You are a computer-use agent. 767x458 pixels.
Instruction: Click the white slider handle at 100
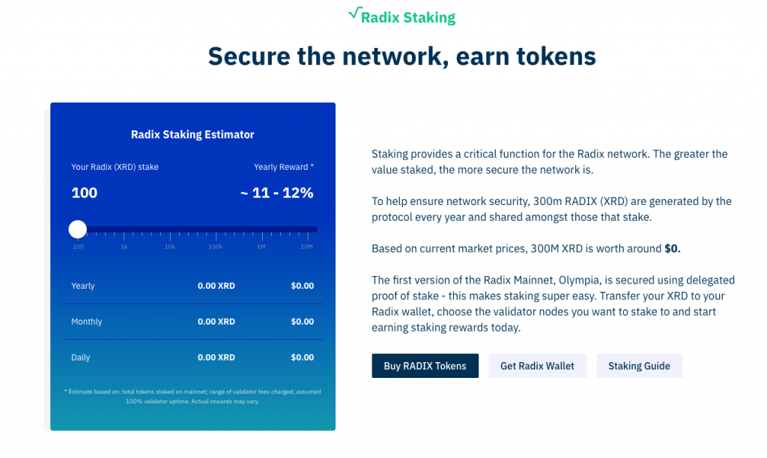[78, 229]
